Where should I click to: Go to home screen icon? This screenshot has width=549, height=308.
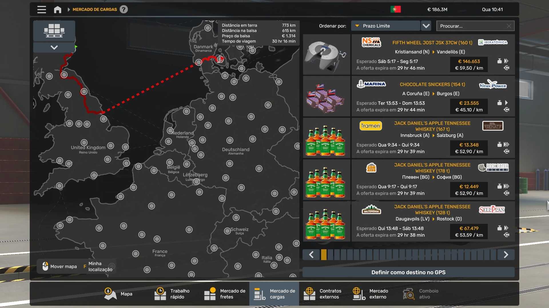coord(57,9)
